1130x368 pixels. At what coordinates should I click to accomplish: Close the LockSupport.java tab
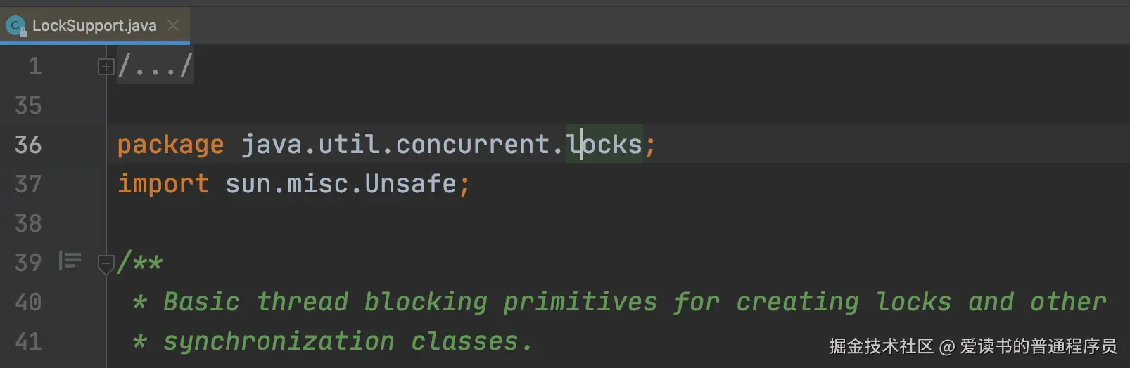pos(173,26)
